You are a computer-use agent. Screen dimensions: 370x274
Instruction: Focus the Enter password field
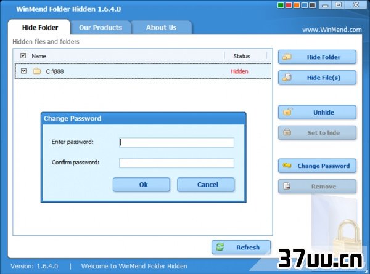[176, 142]
